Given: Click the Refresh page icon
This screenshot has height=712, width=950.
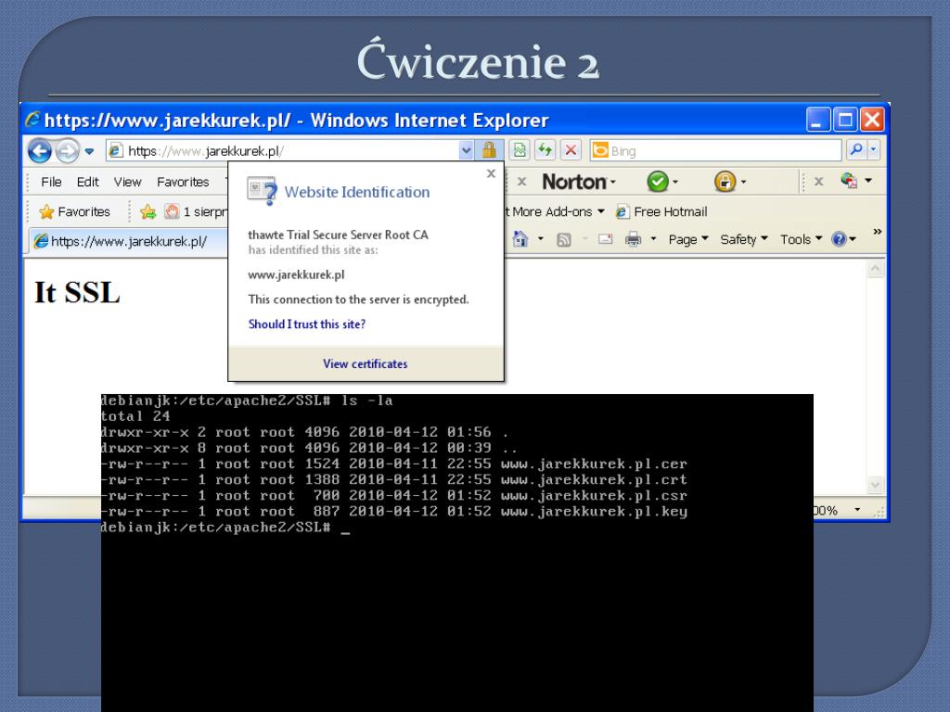Looking at the screenshot, I should pyautogui.click(x=546, y=150).
